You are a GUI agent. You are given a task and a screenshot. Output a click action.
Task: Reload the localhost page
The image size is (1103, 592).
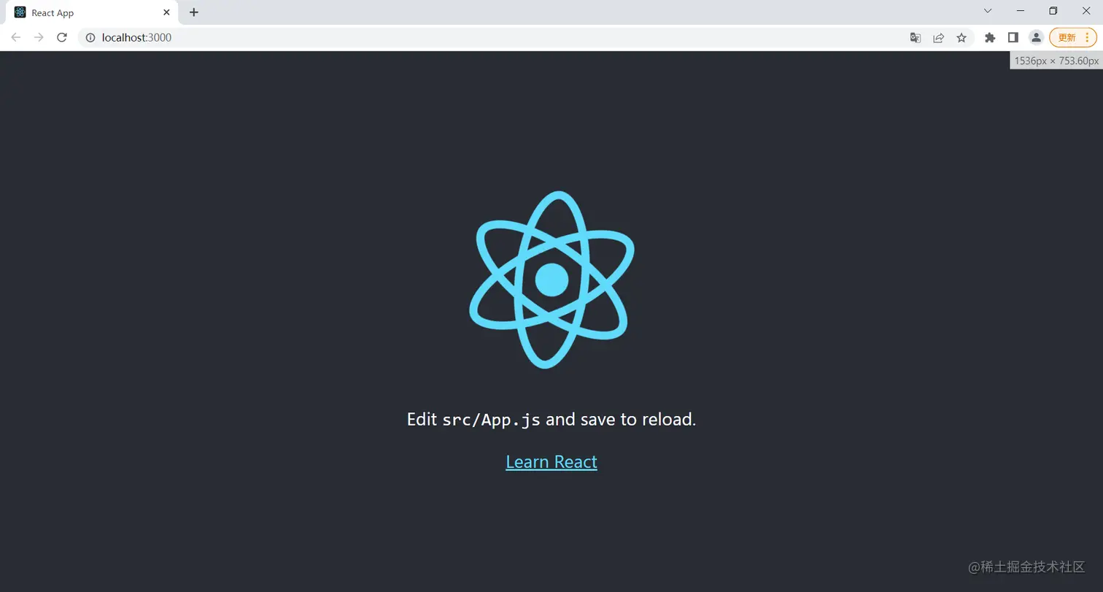[x=62, y=37]
